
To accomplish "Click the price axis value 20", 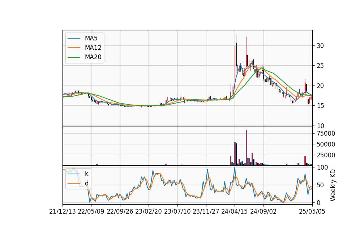I will (320, 86).
